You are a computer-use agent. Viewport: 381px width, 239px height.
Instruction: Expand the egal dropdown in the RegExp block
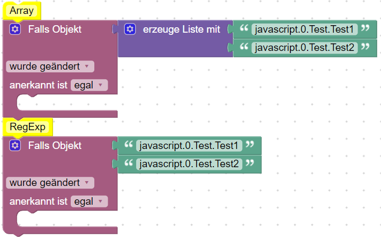pyautogui.click(x=89, y=201)
